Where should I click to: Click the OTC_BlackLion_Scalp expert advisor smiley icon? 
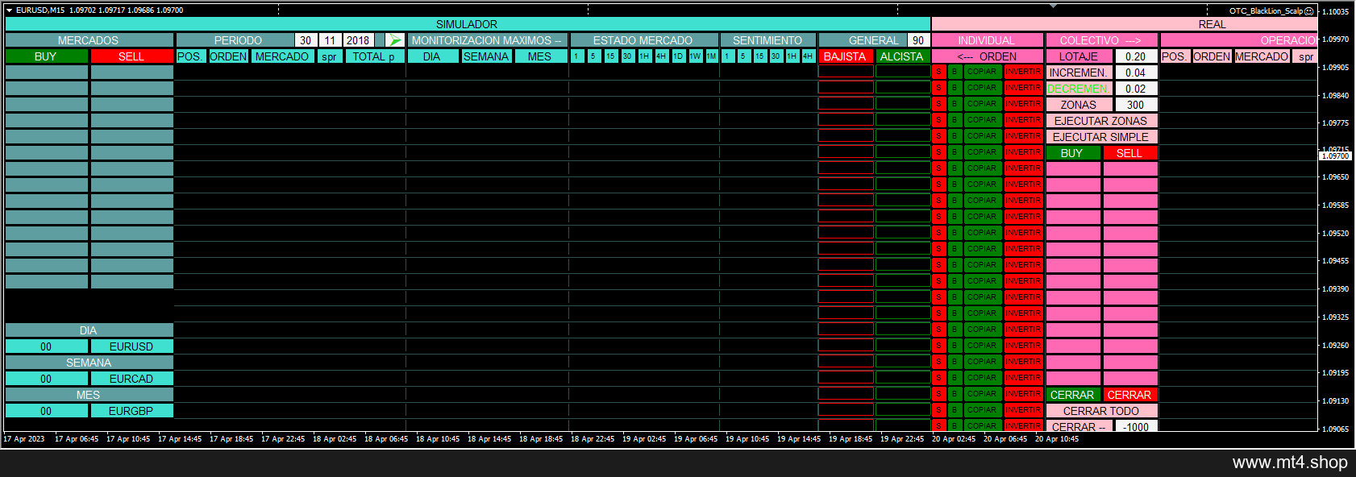click(1309, 11)
